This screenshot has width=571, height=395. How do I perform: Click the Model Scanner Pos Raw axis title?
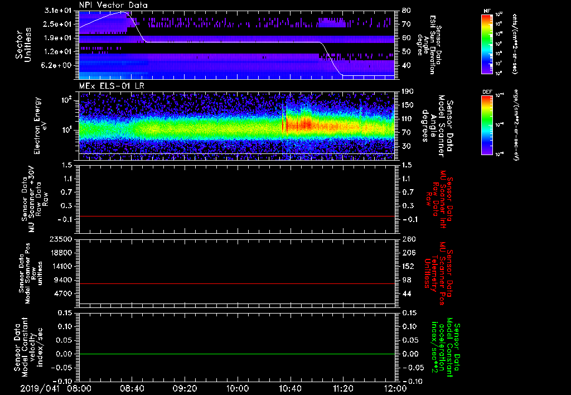click(30, 273)
